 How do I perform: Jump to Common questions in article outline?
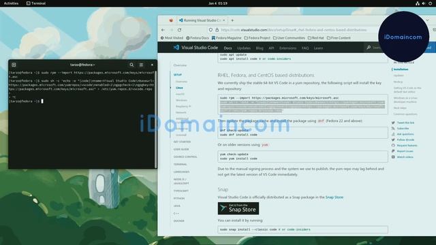point(405,114)
